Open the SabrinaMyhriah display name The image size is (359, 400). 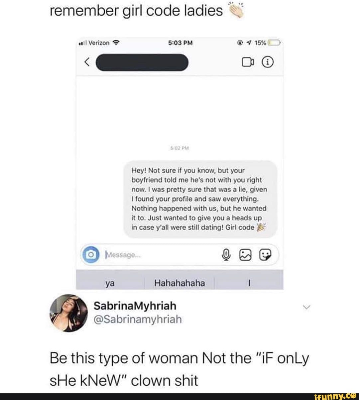tap(135, 306)
